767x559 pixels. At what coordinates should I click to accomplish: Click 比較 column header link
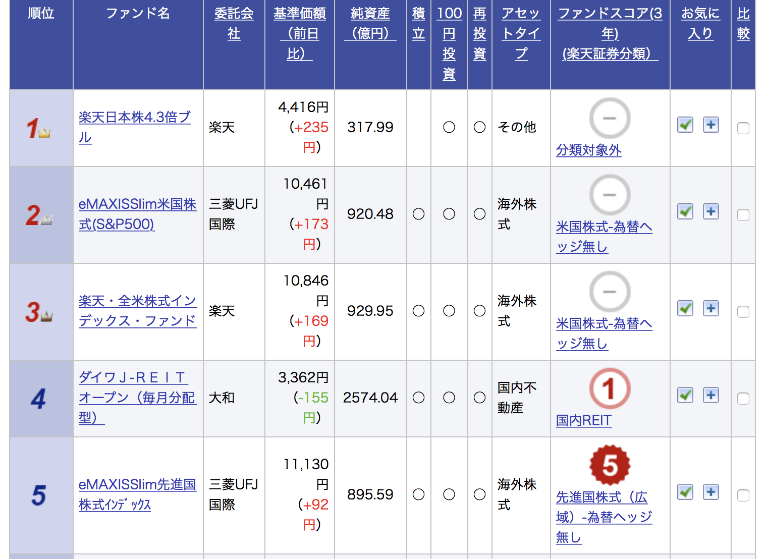pyautogui.click(x=743, y=24)
